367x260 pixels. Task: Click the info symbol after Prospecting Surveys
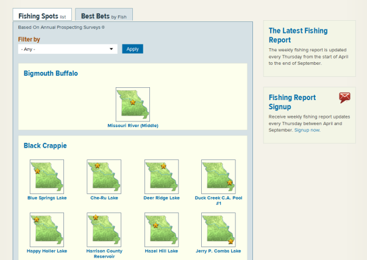coord(103,27)
